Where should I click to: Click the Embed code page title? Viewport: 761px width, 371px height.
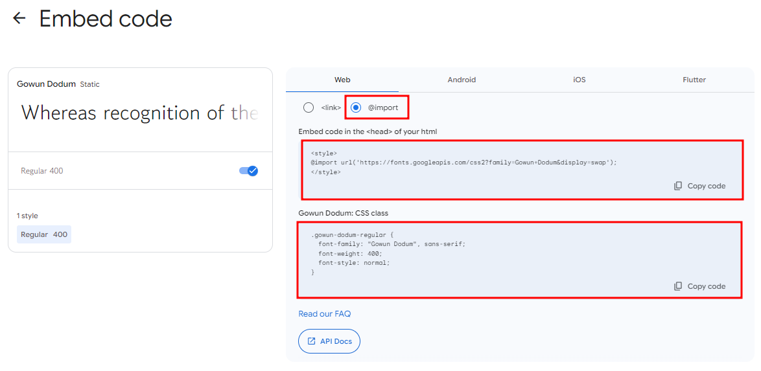pos(106,19)
